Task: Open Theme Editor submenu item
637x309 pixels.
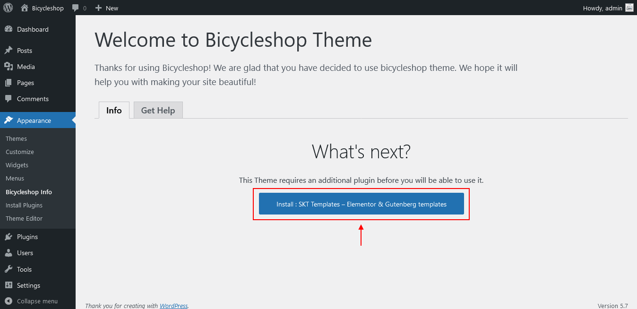Action: tap(24, 218)
